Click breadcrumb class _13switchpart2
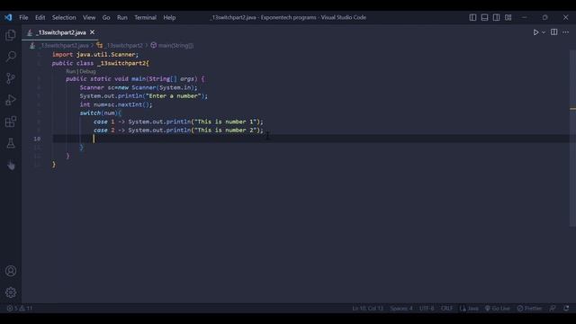576x324 pixels. pyautogui.click(x=123, y=46)
